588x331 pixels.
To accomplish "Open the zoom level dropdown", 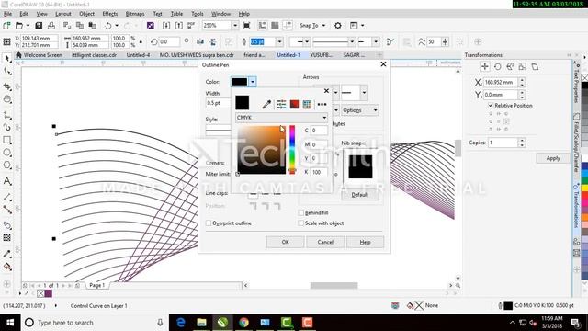I will click(x=235, y=26).
